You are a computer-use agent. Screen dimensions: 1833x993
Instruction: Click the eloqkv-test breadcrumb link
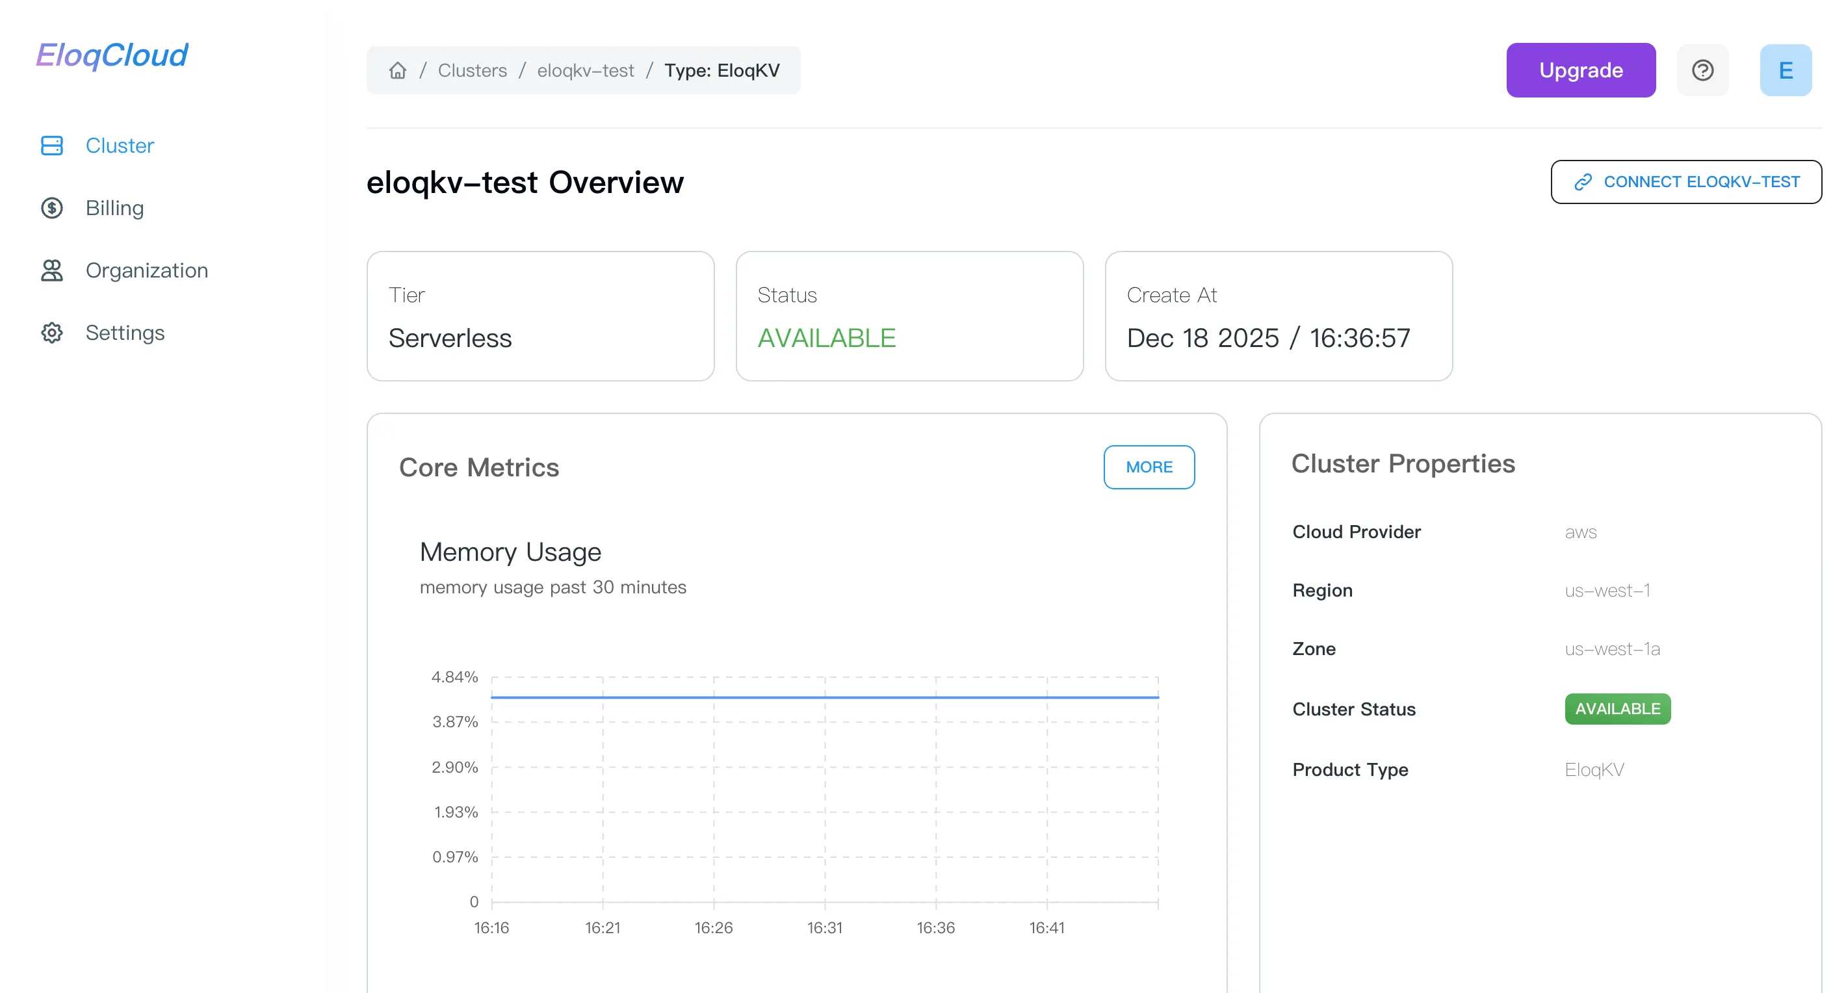[x=585, y=70]
